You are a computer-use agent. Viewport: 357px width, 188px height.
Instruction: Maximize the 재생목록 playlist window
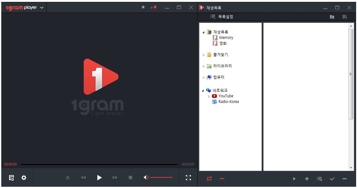[337, 8]
